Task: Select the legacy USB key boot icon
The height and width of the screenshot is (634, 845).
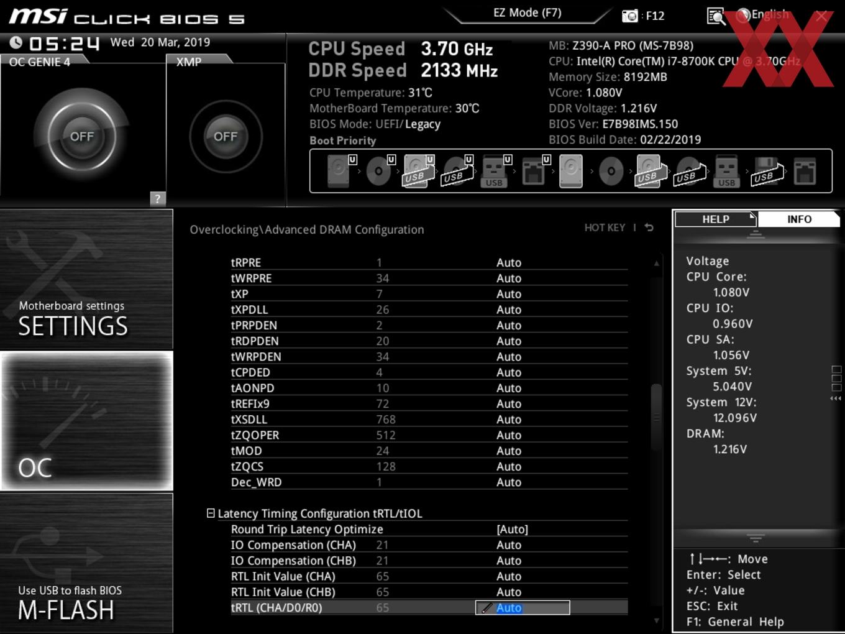Action: pos(726,171)
